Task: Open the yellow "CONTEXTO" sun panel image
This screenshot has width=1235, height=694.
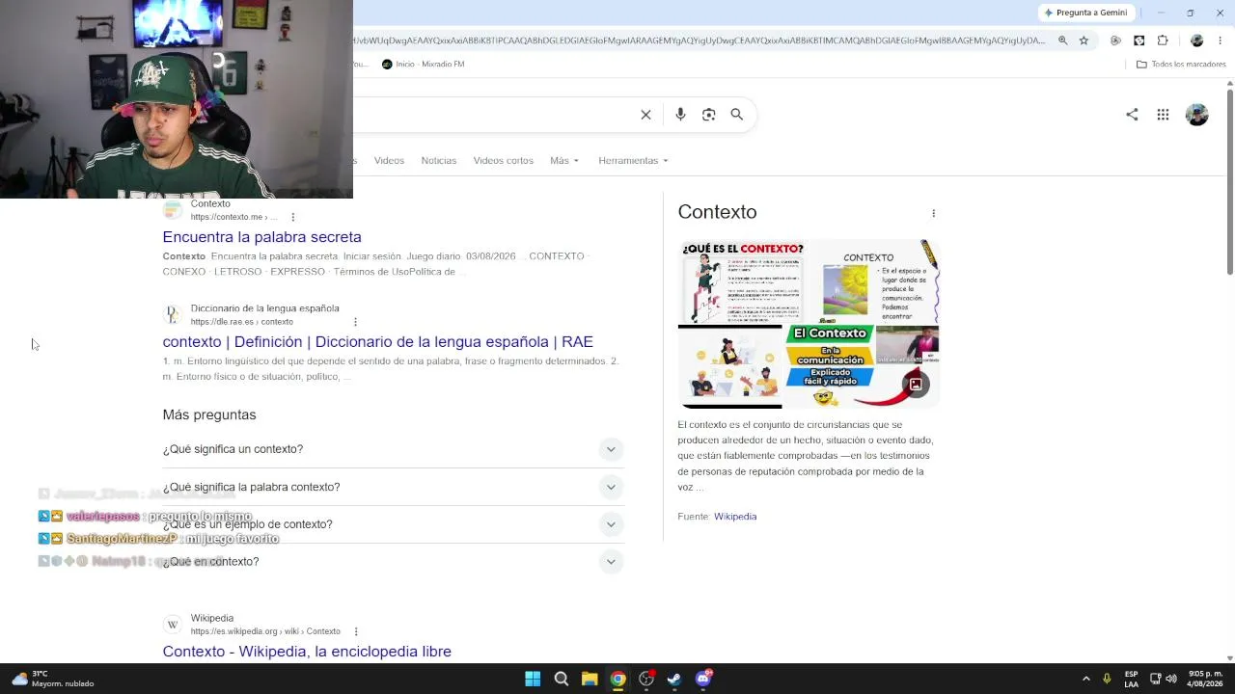Action: [x=875, y=281]
